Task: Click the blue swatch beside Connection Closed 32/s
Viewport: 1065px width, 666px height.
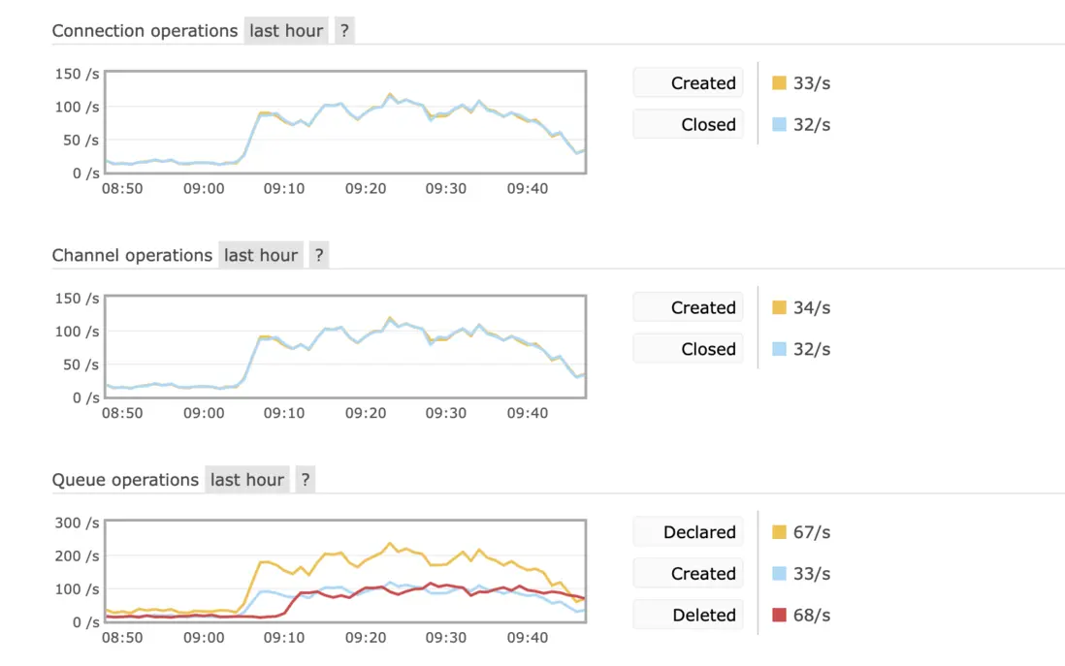Action: [x=779, y=124]
